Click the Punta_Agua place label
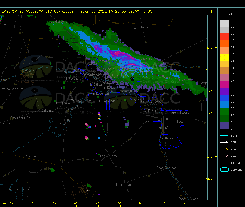Screen dimensions: 245x207 (124, 185)
